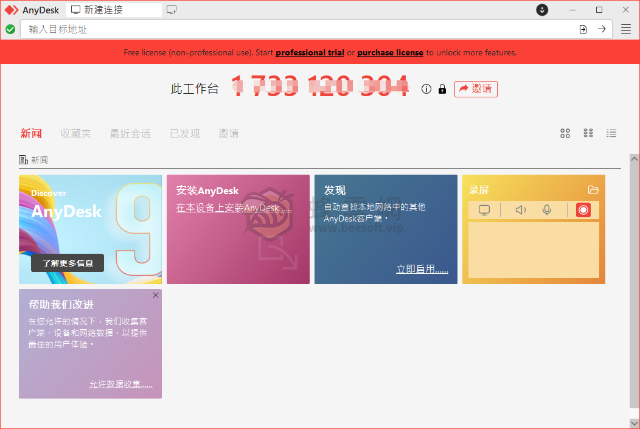
Task: Show workstation info via the info icon
Action: coord(426,89)
